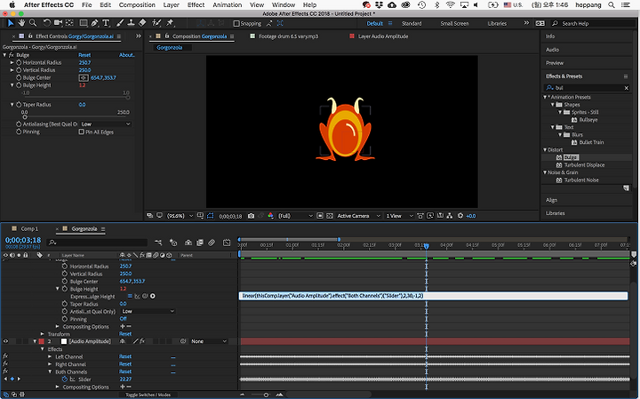Open the 1 View layout dropdown
This screenshot has height=399, width=640.
[399, 216]
